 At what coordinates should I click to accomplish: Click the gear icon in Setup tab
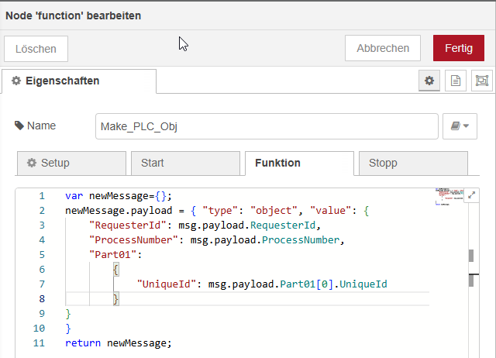click(32, 163)
